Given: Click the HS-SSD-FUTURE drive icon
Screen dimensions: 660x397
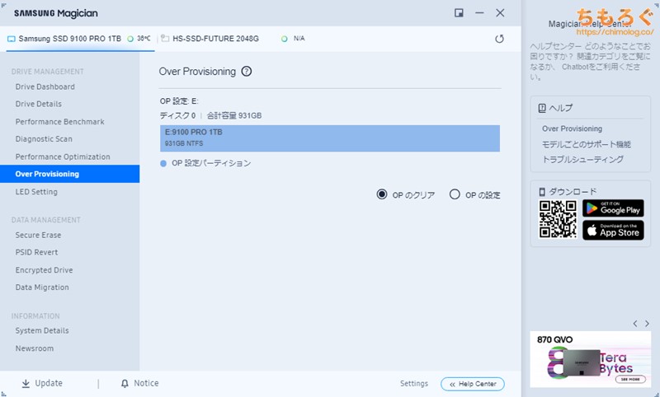Looking at the screenshot, I should coord(165,38).
